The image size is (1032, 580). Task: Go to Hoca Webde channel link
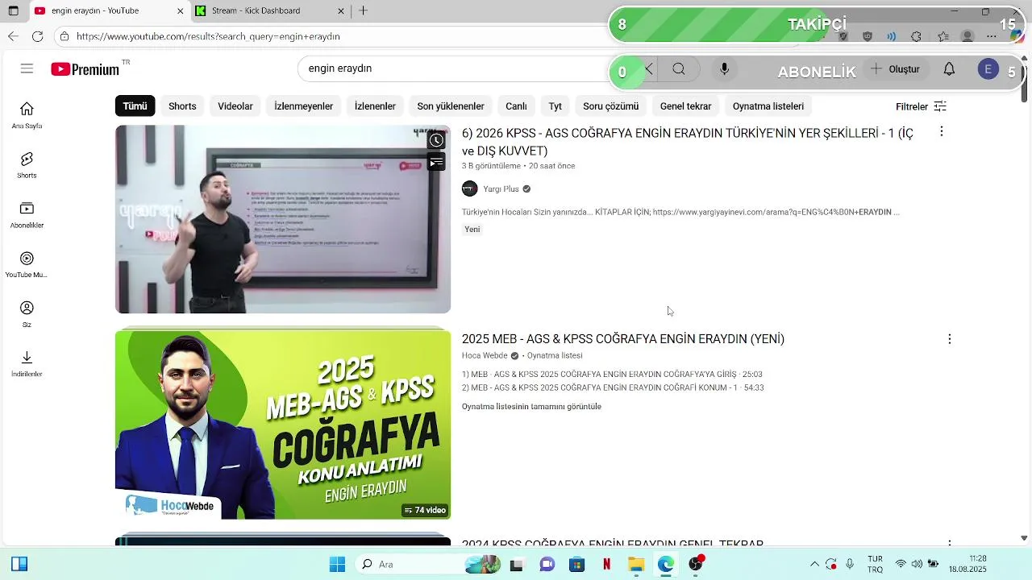pyautogui.click(x=485, y=355)
